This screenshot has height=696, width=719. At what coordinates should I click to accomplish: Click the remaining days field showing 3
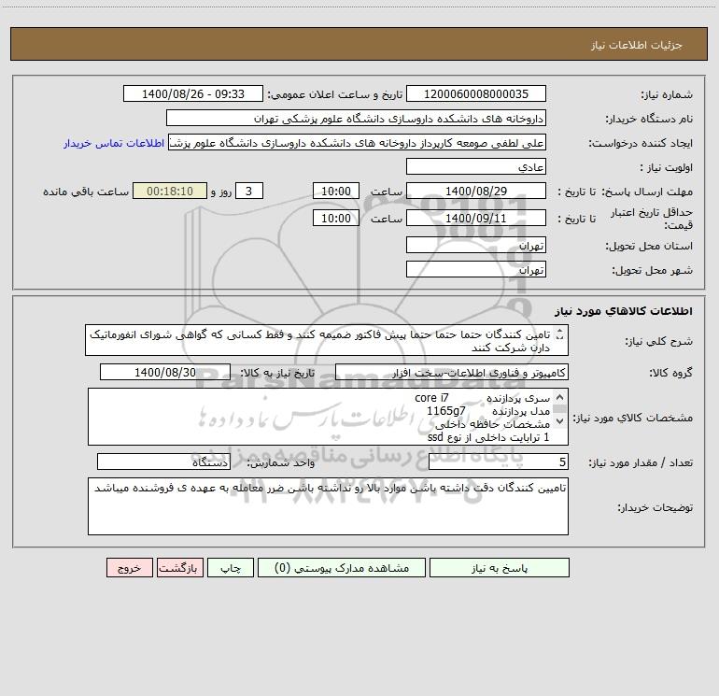(249, 191)
